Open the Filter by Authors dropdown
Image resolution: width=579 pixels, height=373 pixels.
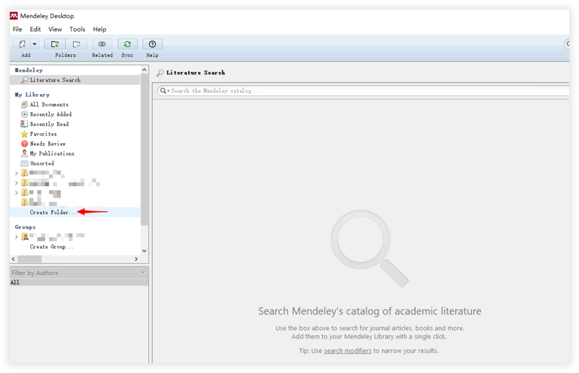79,273
